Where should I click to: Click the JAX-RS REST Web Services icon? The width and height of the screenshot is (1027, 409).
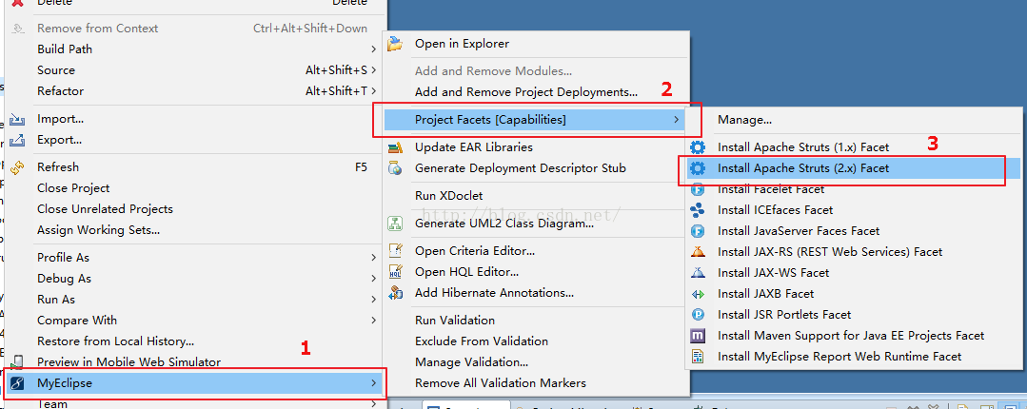[699, 251]
